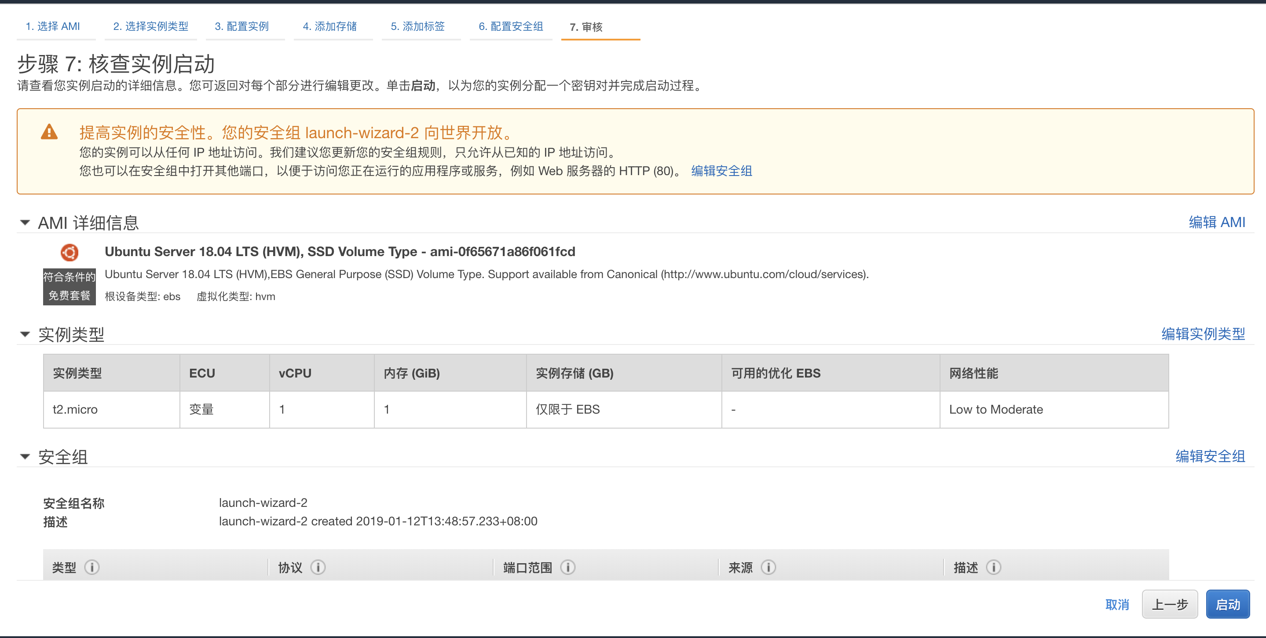The height and width of the screenshot is (638, 1266).
Task: Click the info icon next to 端口范围
Action: [567, 567]
